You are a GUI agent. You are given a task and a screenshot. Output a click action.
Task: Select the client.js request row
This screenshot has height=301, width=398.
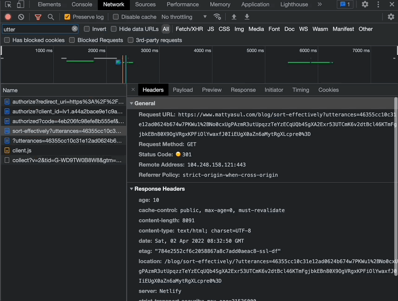(22, 150)
